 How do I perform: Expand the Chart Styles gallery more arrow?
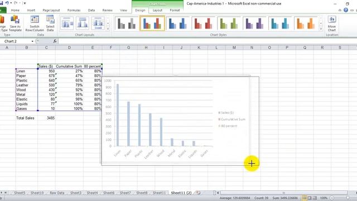[x=321, y=29]
